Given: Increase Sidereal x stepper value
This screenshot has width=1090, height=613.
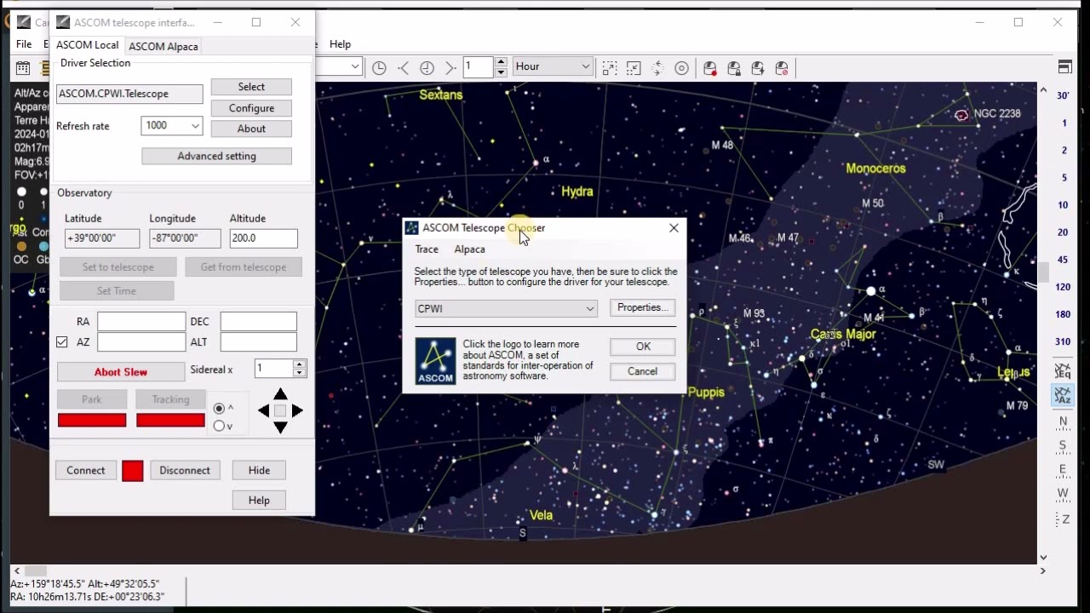Looking at the screenshot, I should coord(299,364).
